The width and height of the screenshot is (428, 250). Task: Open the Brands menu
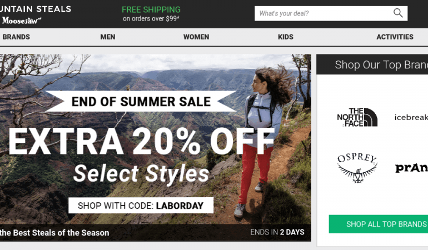tap(16, 37)
